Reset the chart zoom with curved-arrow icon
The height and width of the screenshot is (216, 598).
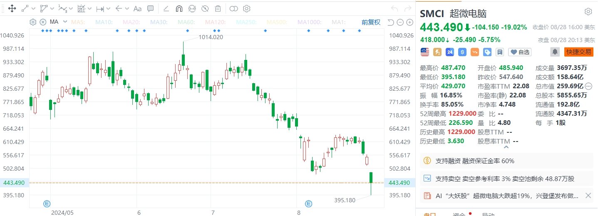(391, 22)
